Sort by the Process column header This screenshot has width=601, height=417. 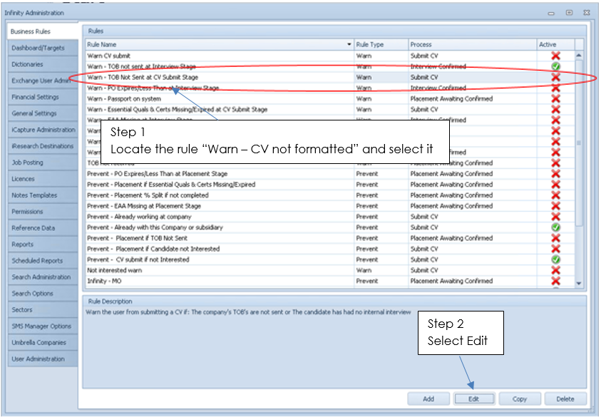click(471, 44)
